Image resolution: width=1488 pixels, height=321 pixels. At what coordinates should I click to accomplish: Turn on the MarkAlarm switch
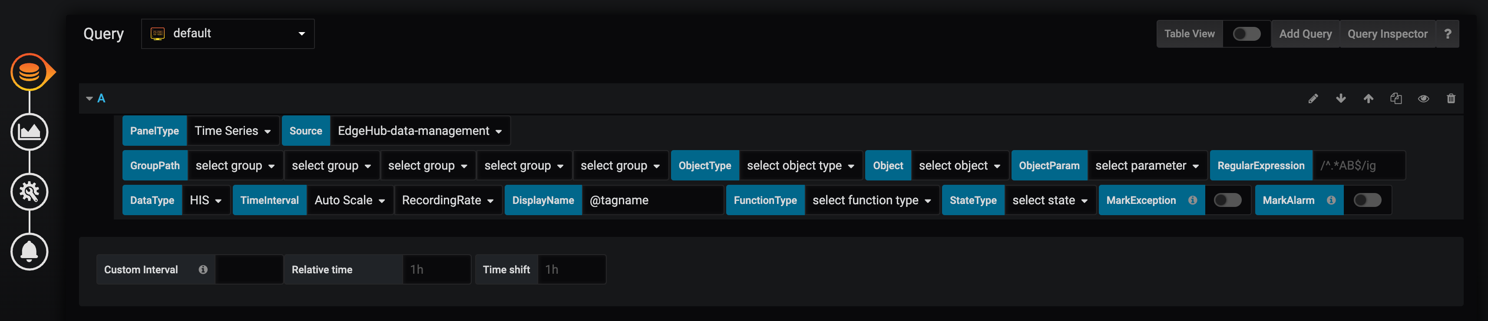click(1367, 200)
